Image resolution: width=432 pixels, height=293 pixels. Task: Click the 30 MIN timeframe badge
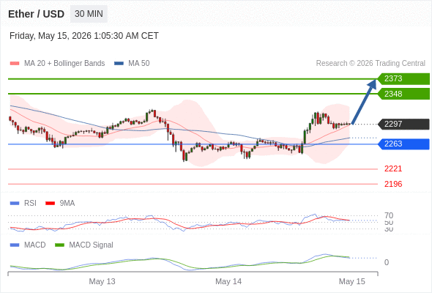point(89,14)
